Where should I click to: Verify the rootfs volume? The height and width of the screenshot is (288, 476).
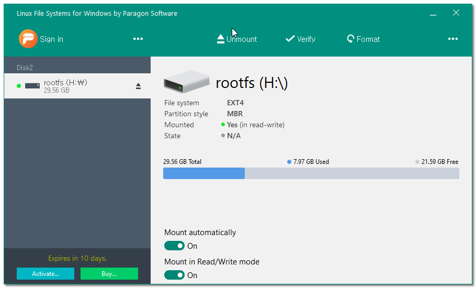tap(301, 39)
